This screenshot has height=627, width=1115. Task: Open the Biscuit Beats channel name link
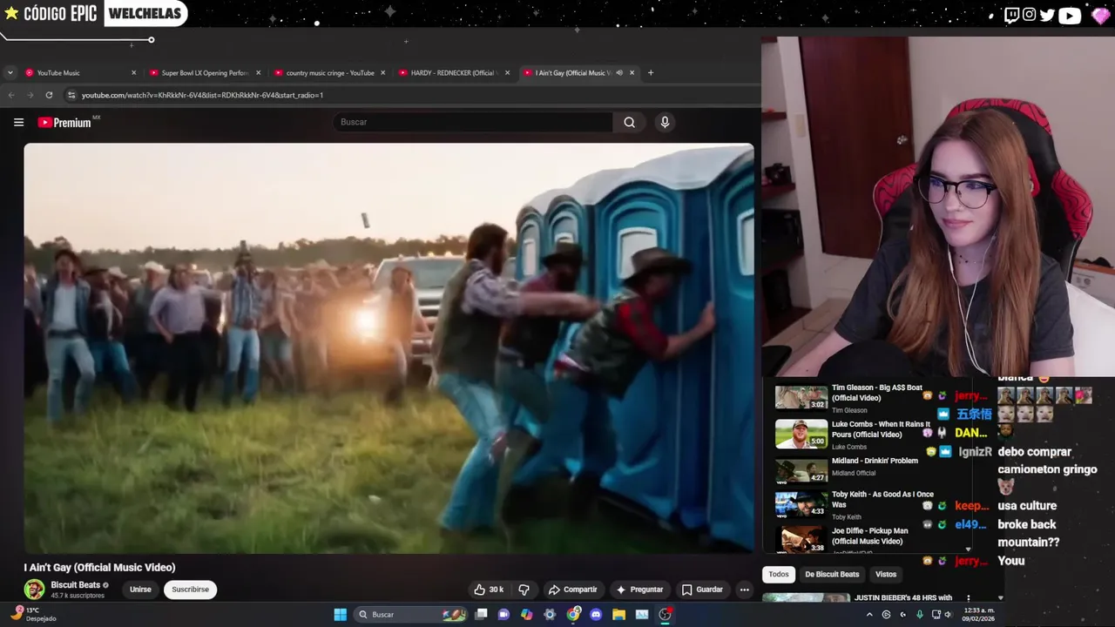[x=75, y=585]
